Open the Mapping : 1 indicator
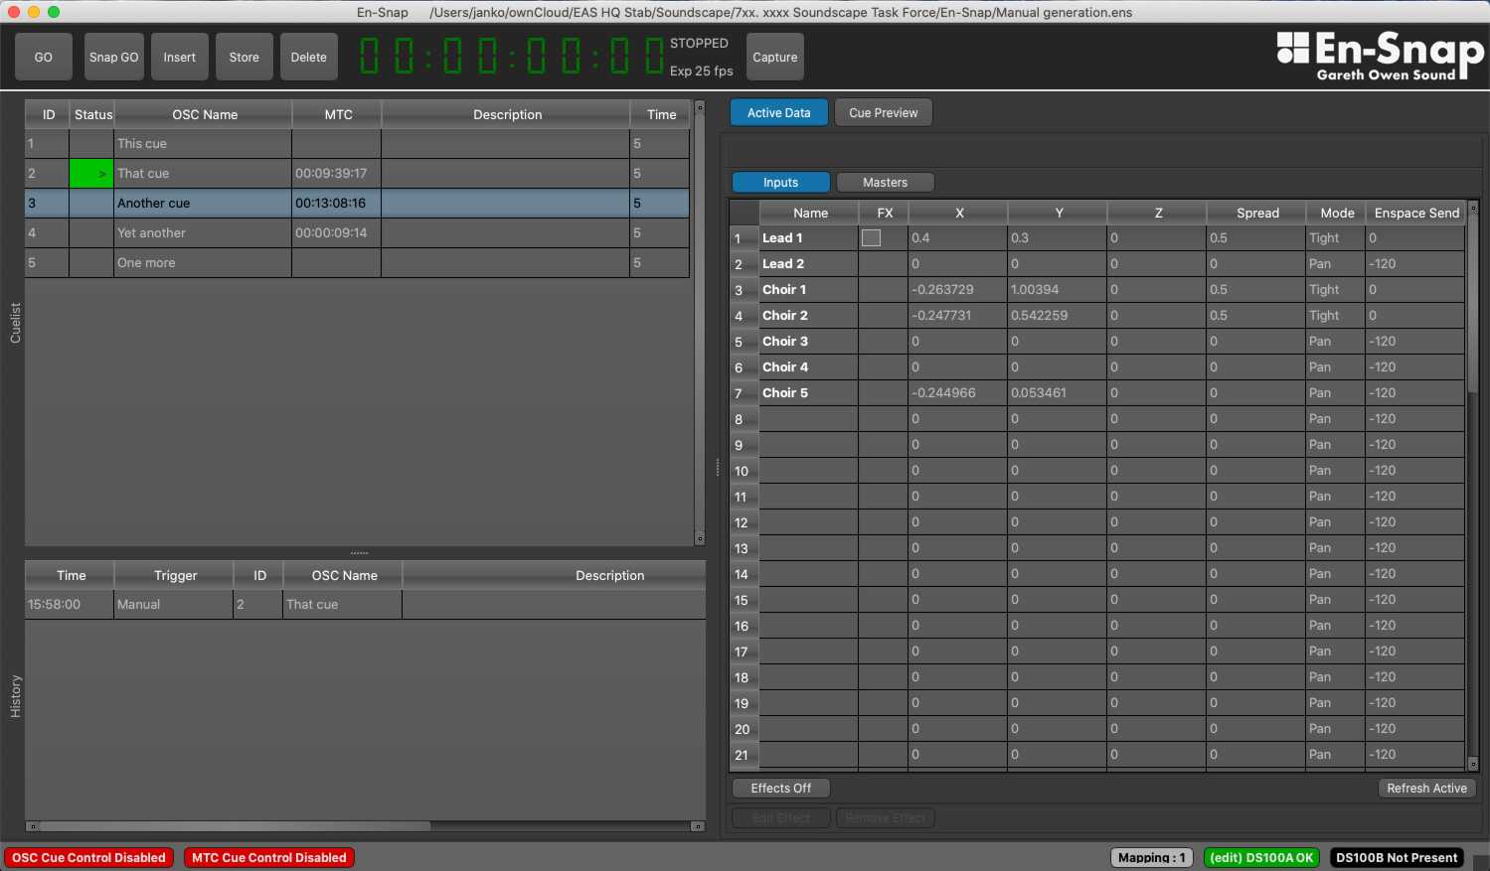Image resolution: width=1490 pixels, height=871 pixels. 1151,857
